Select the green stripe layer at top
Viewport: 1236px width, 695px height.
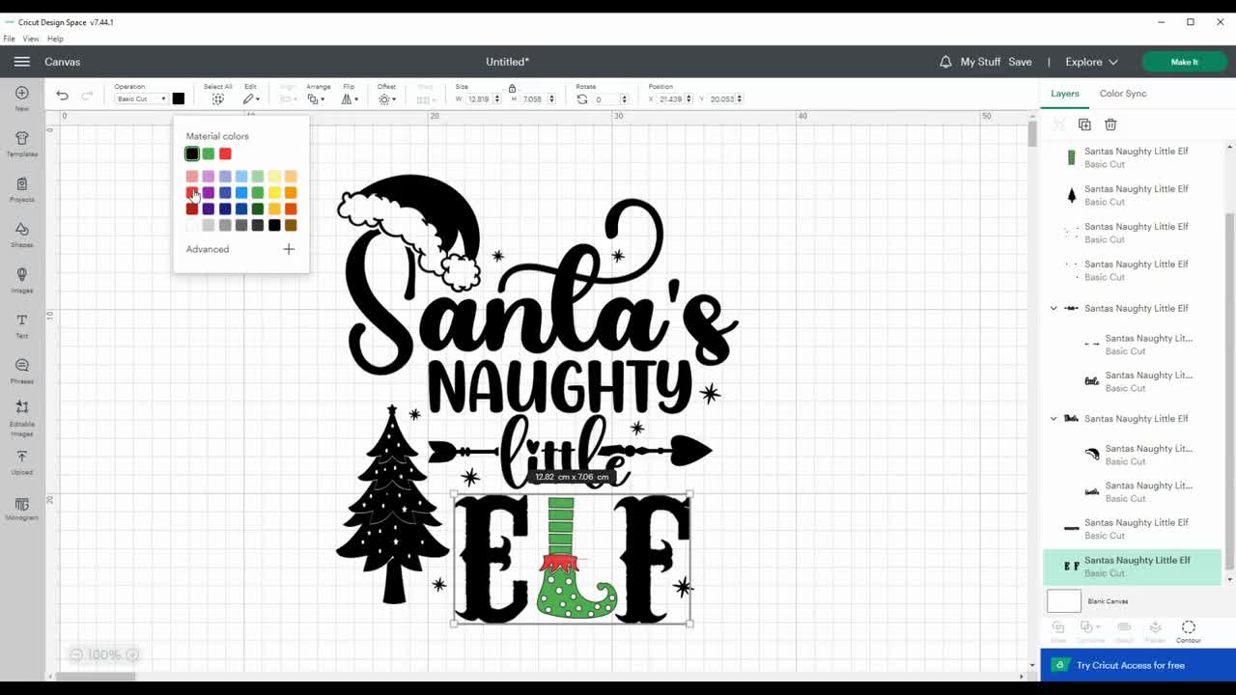pyautogui.click(x=1132, y=157)
